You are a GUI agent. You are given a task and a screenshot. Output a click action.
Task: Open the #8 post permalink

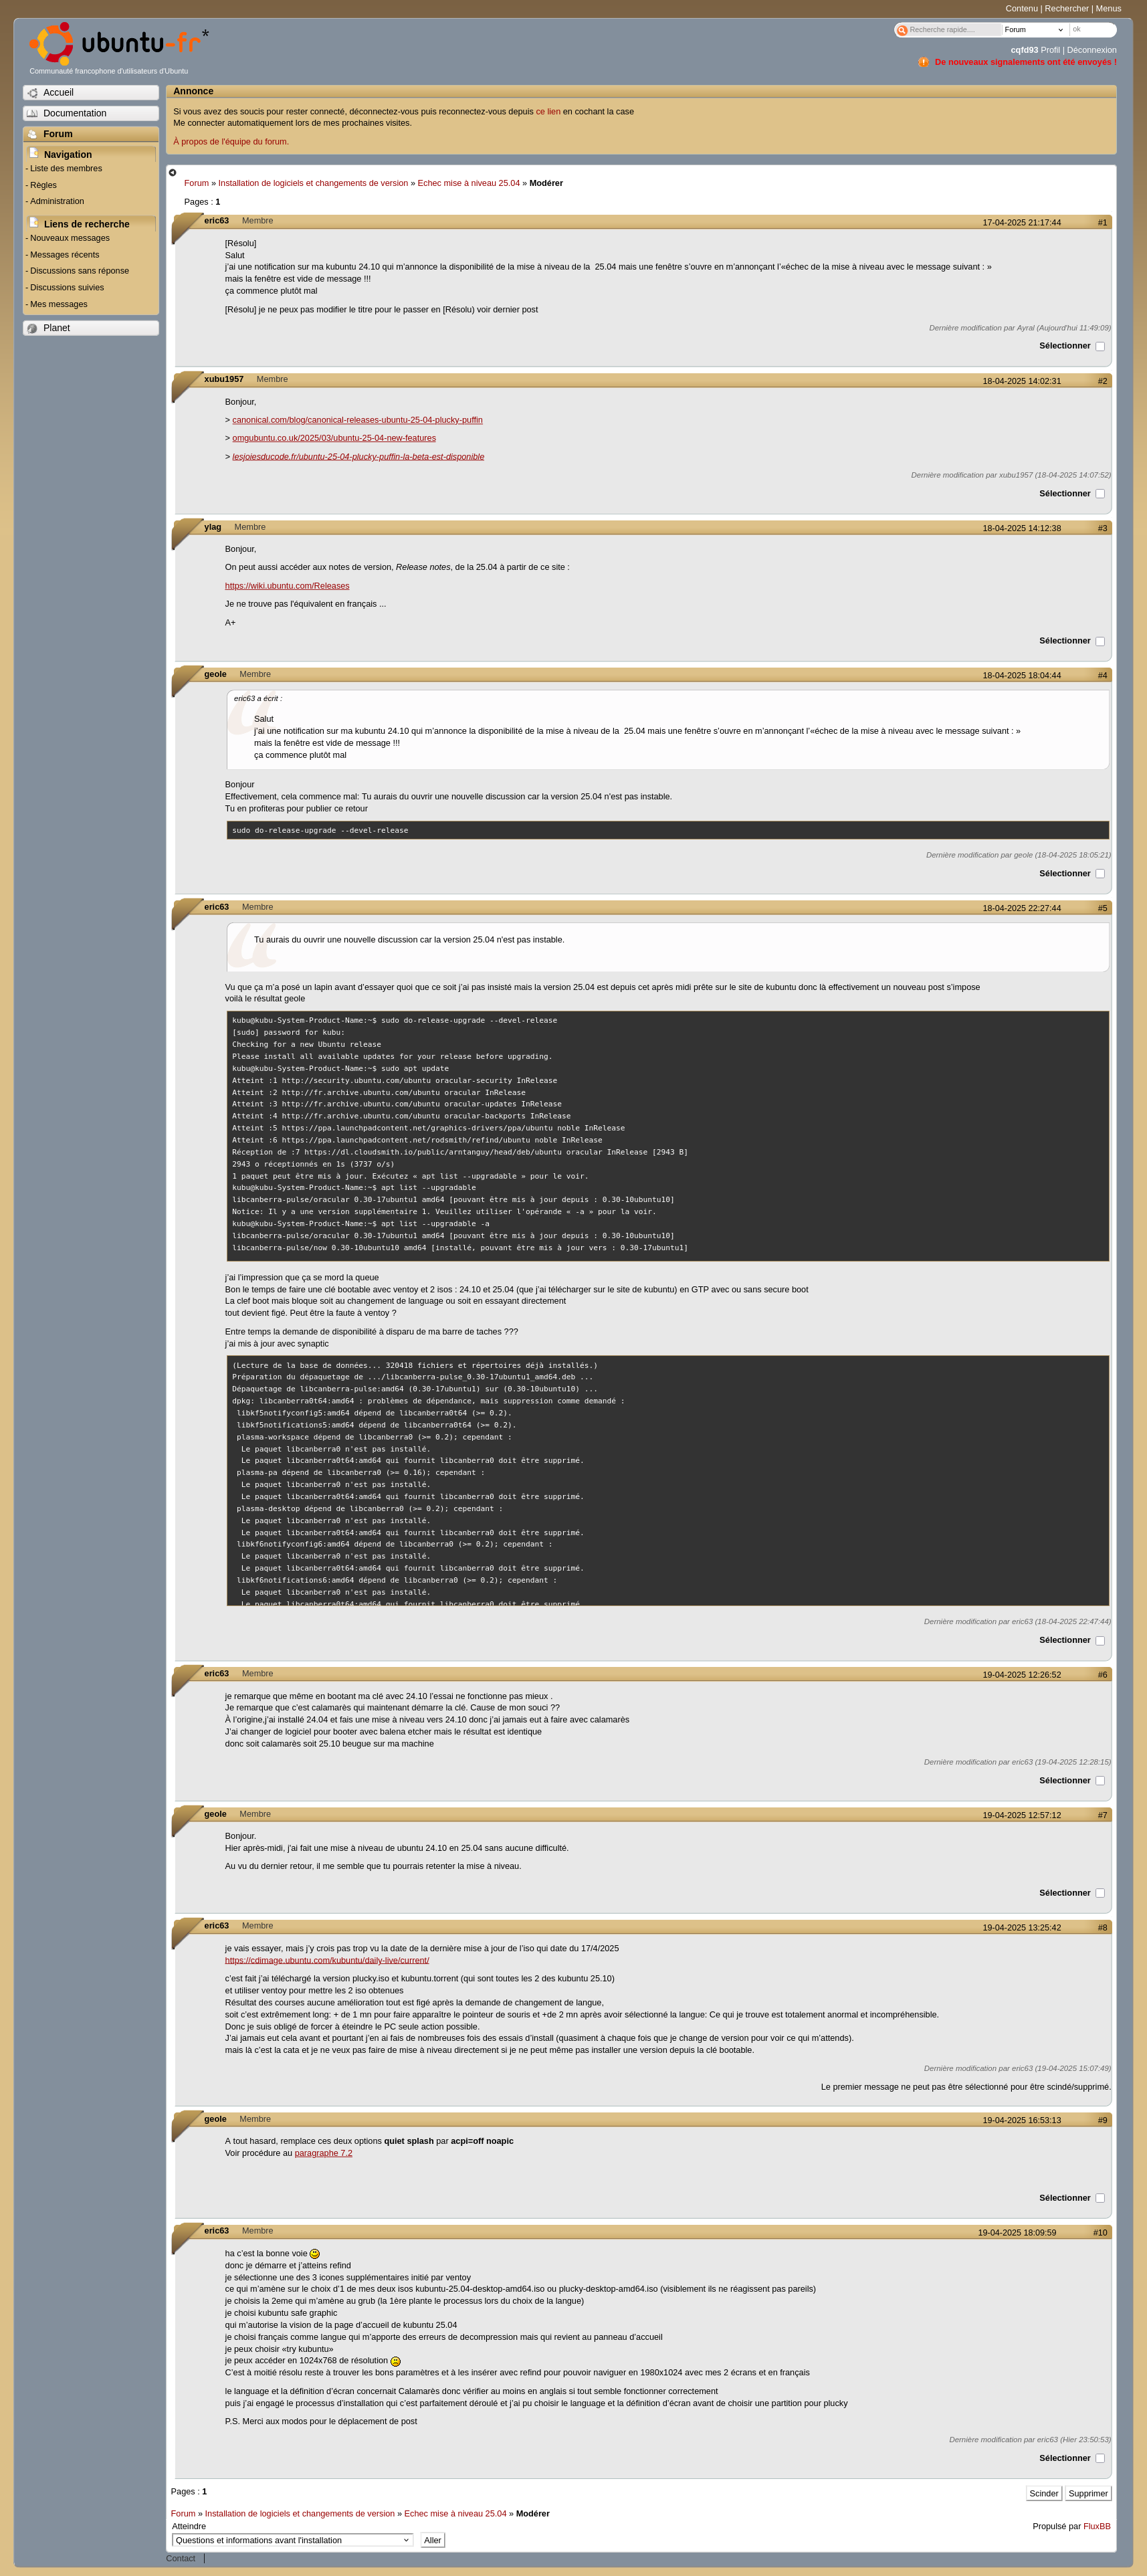[x=1102, y=1928]
